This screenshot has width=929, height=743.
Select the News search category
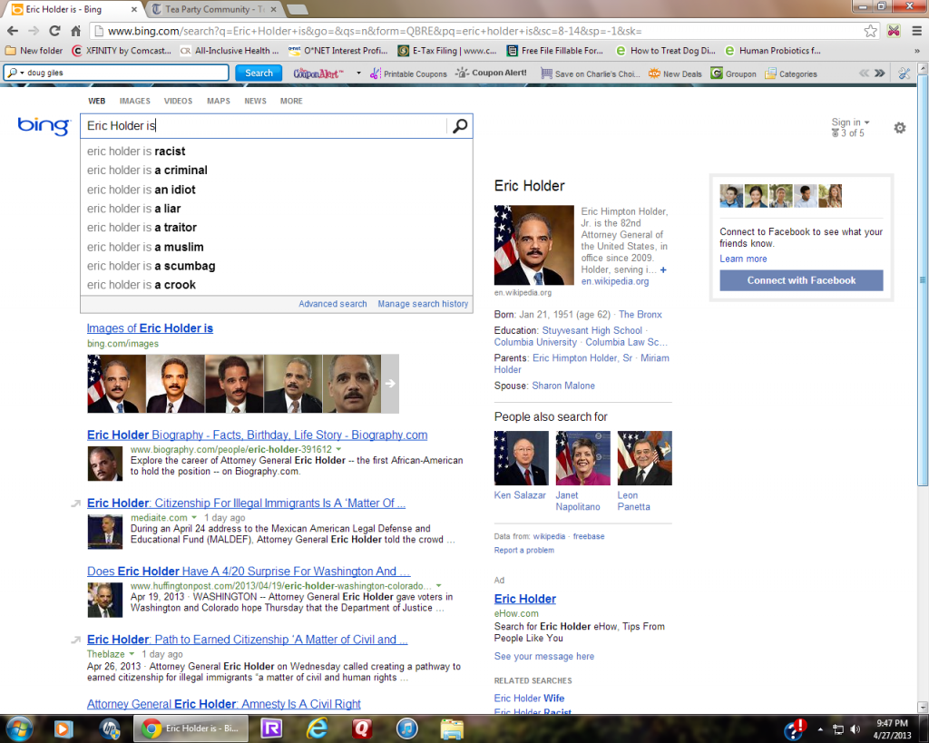pyautogui.click(x=255, y=101)
